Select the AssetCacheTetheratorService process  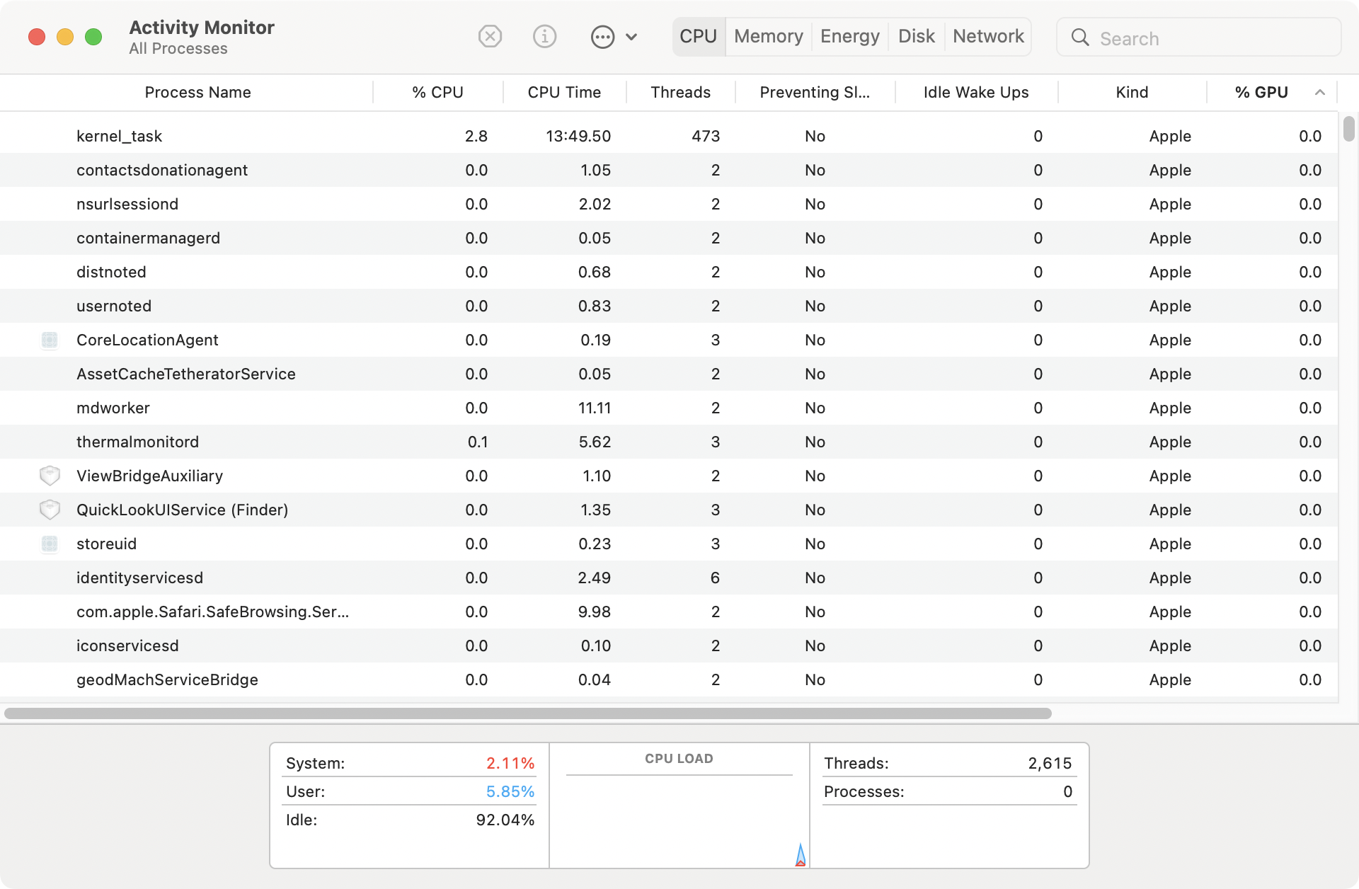[669, 374]
